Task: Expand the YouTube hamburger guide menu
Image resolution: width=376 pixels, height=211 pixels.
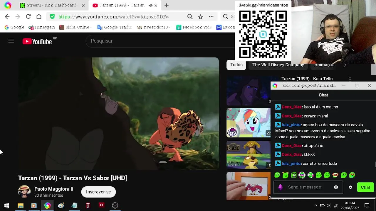Action: (11, 41)
